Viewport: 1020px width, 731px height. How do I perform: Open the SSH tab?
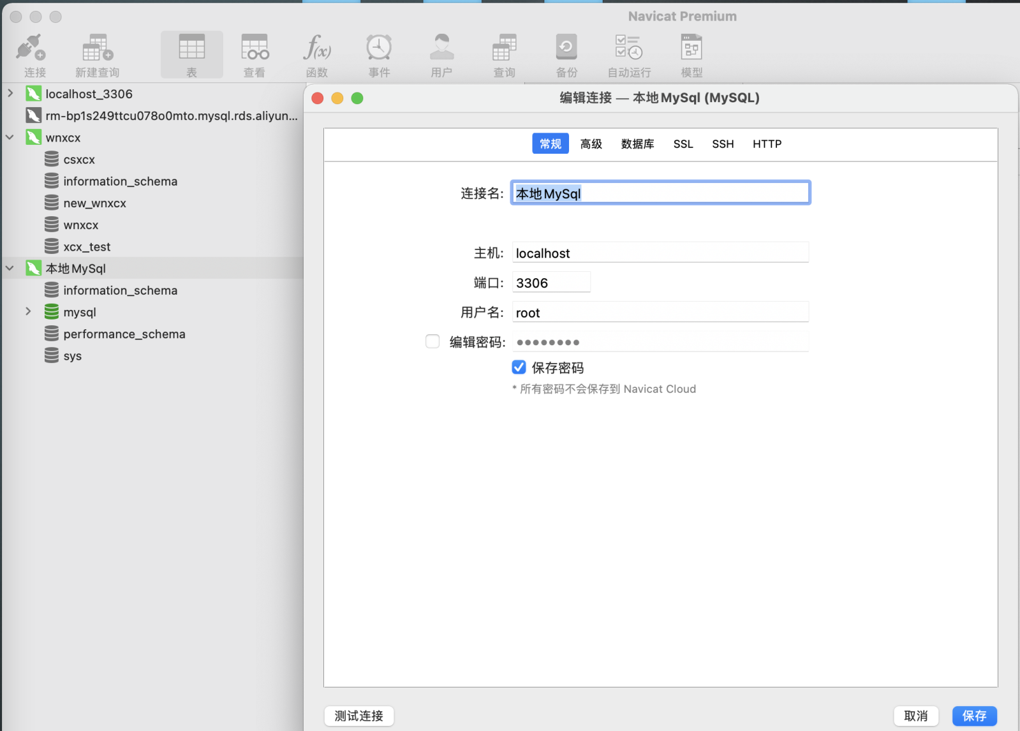pyautogui.click(x=723, y=144)
